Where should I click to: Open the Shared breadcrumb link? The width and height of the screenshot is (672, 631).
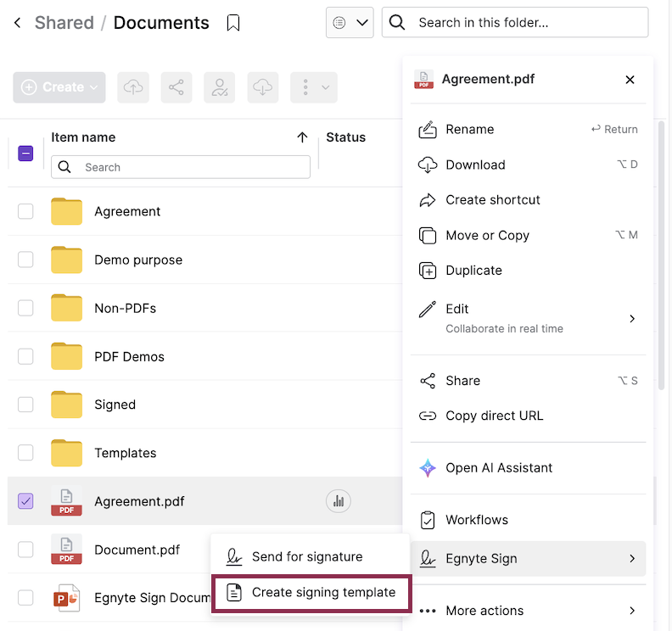[x=64, y=23]
